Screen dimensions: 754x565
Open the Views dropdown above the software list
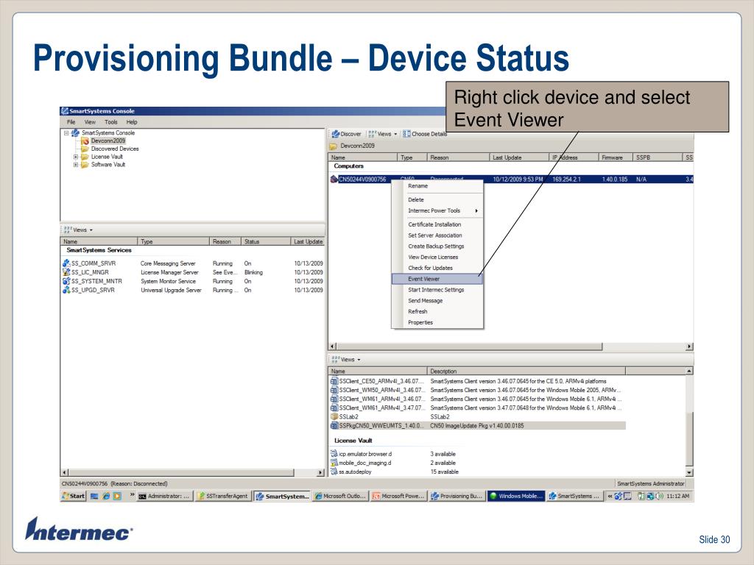tap(346, 359)
